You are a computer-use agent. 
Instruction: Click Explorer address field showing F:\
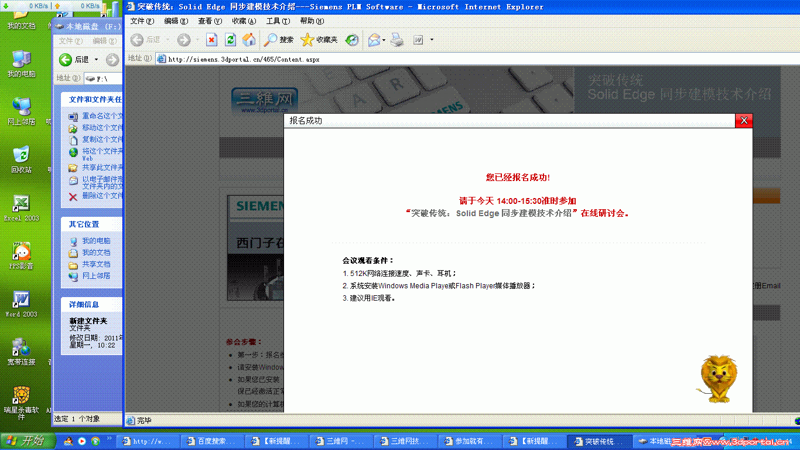[103, 78]
